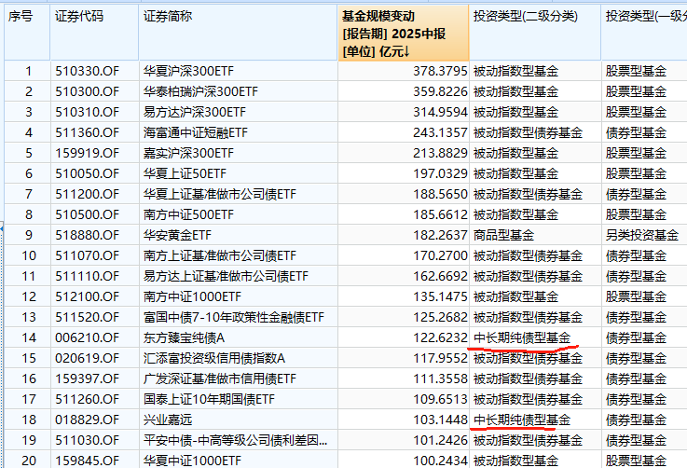The height and width of the screenshot is (468, 687).
Task: Select value 122.6232
Action: point(440,337)
